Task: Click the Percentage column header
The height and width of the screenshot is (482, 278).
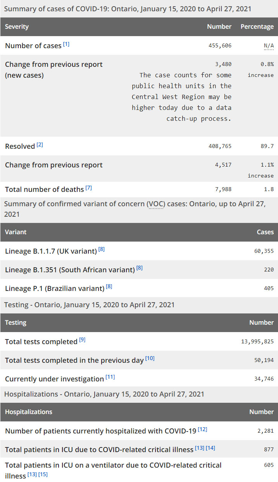Action: [257, 27]
